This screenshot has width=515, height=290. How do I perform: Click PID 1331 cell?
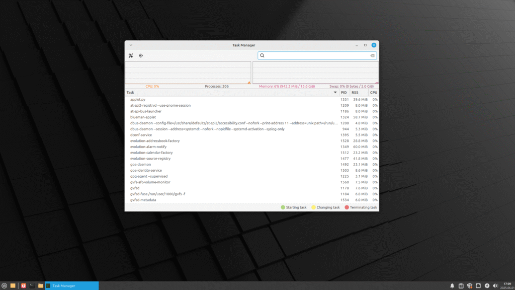tap(345, 99)
